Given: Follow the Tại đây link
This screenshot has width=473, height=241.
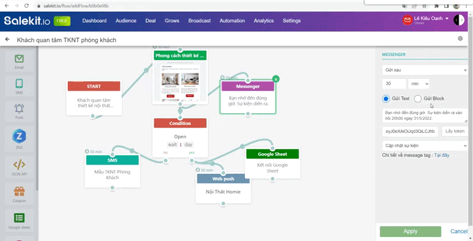Looking at the screenshot, I should pos(442,155).
